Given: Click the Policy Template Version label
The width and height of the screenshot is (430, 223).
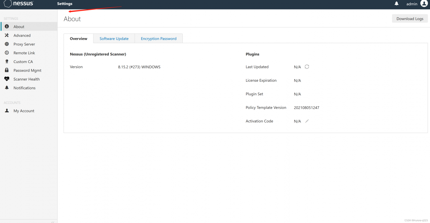Looking at the screenshot, I should [x=266, y=108].
